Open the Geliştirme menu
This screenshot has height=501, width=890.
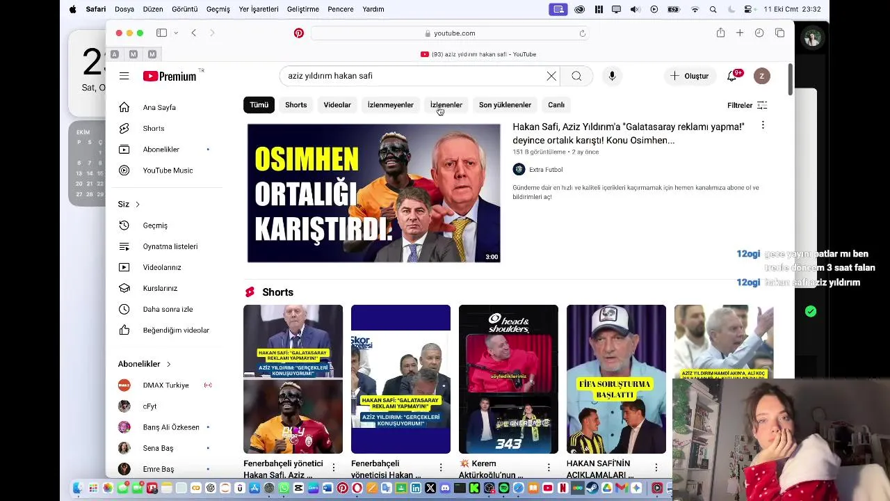coord(303,9)
